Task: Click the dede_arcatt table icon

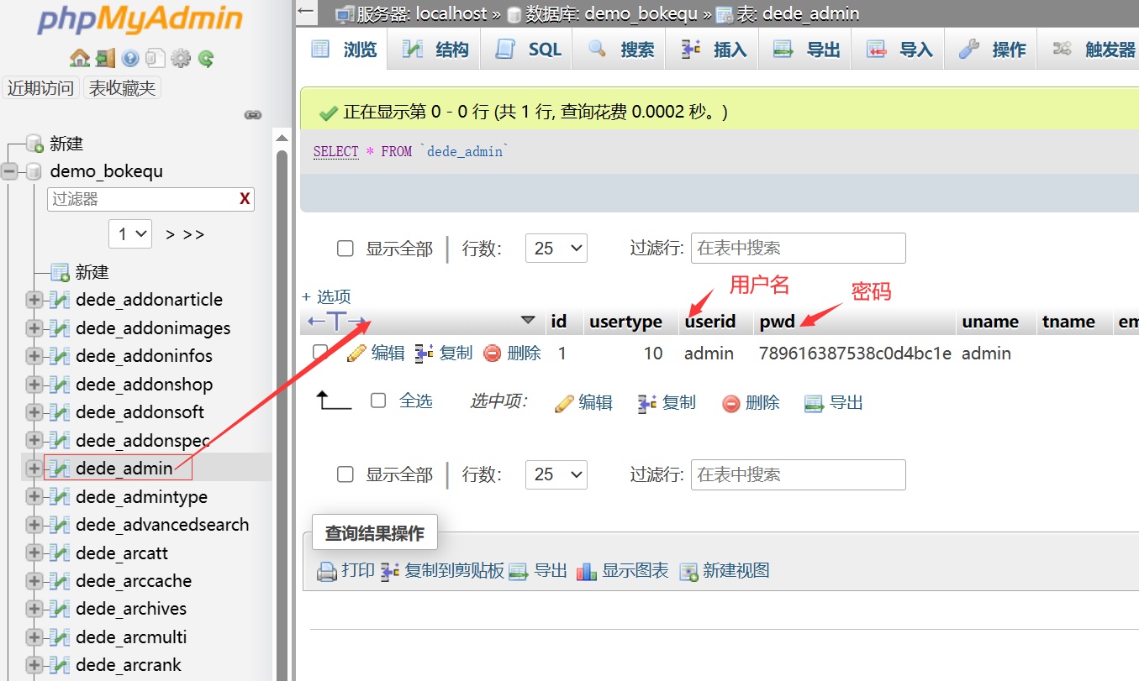Action: (x=60, y=553)
